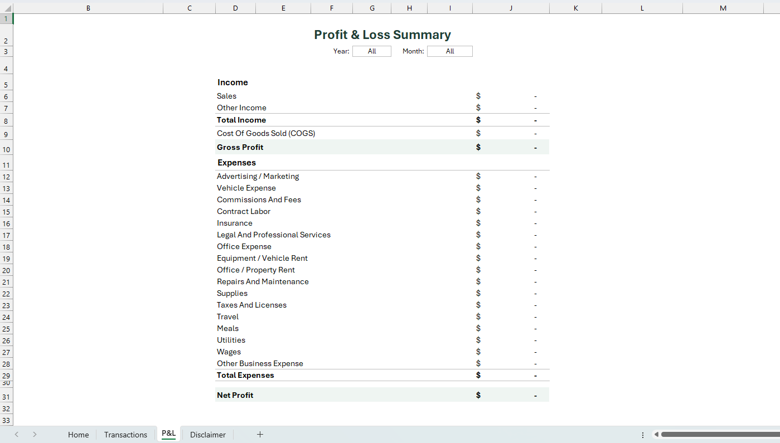Select the Sales amount cell

pos(511,96)
